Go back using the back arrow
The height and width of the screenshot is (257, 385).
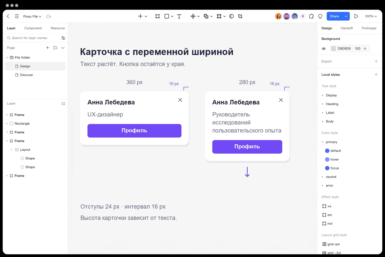(8, 16)
